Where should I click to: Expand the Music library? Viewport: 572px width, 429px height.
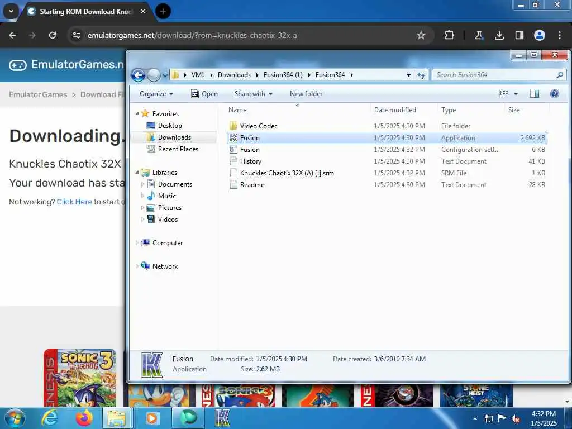click(x=142, y=196)
